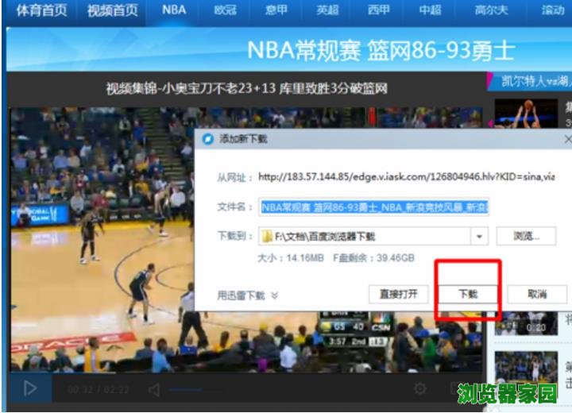Select the 文件名 filename input field
The image size is (572, 413).
click(374, 206)
